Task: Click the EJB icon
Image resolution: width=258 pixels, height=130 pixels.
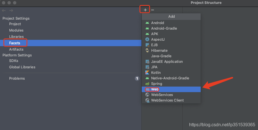Action: 147,45
